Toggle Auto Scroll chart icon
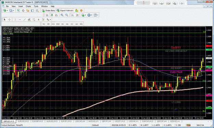Viewport: 214px width, 128px height. [73, 15]
